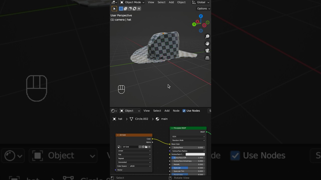This screenshot has height=180, width=321.
Task: Click the UV Grid Vector input socket
Action: point(116,170)
